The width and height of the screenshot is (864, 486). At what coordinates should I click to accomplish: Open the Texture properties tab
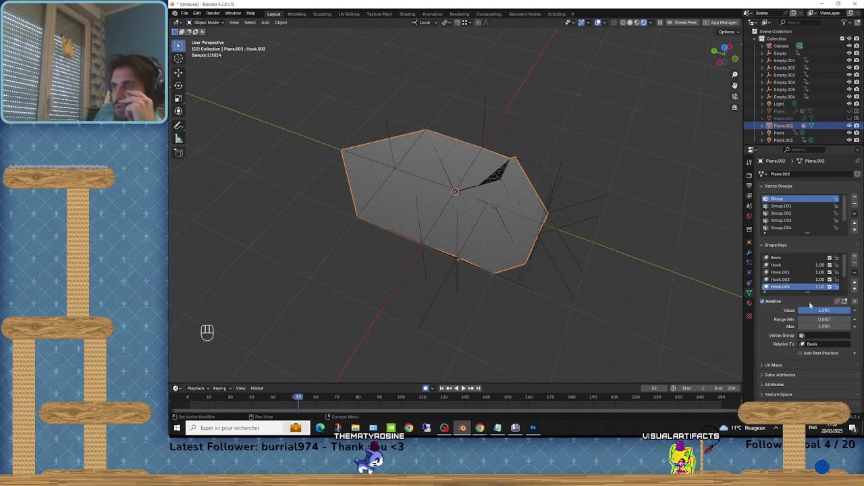749,315
